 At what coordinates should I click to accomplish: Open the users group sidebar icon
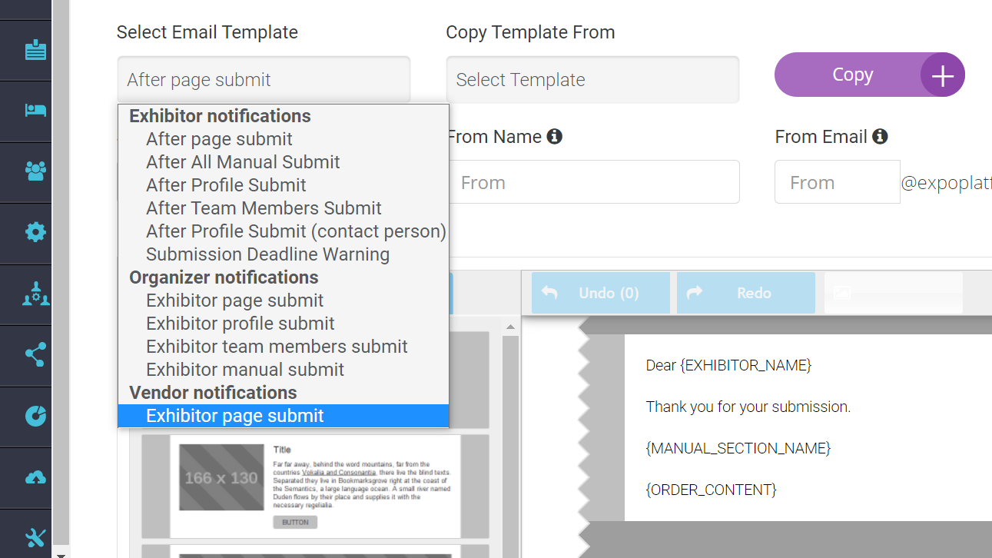coord(35,171)
